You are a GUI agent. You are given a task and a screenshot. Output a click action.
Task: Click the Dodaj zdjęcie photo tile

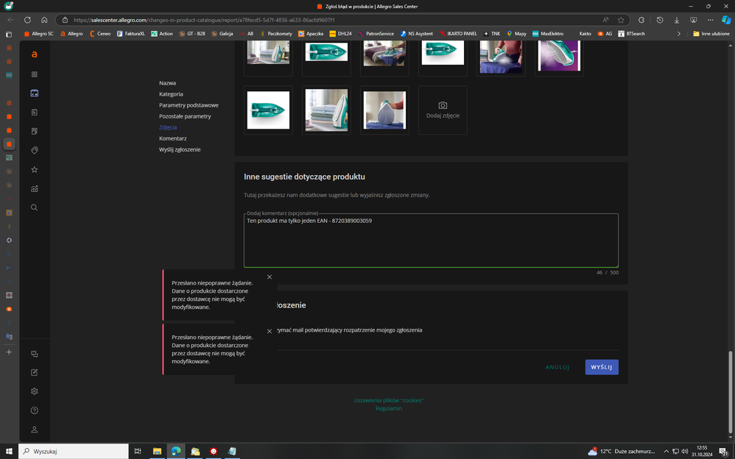[443, 110]
